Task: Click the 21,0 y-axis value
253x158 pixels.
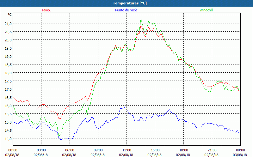Action: (x=8, y=23)
